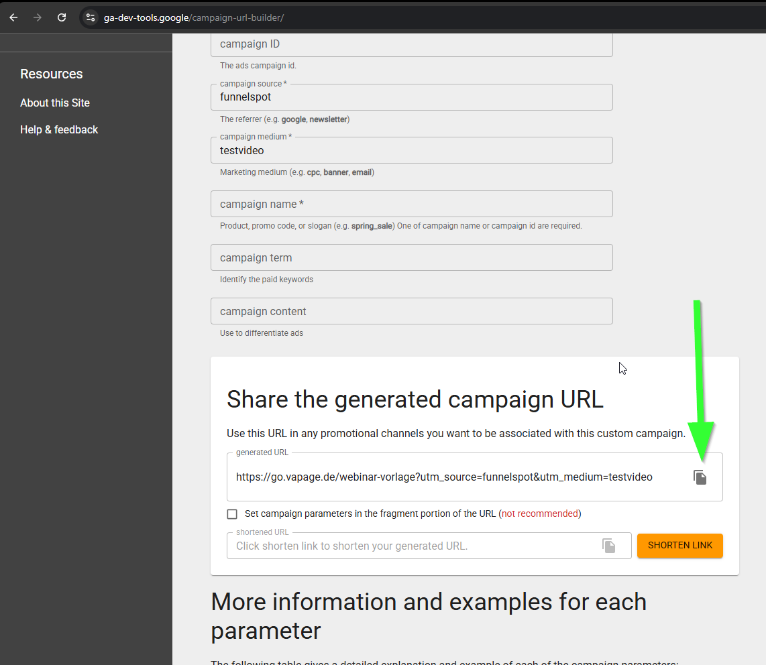Select the generated URL text
This screenshot has width=766, height=665.
tap(444, 477)
